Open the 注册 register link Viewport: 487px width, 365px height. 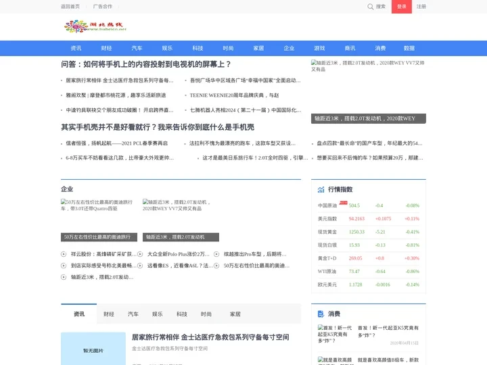point(421,7)
